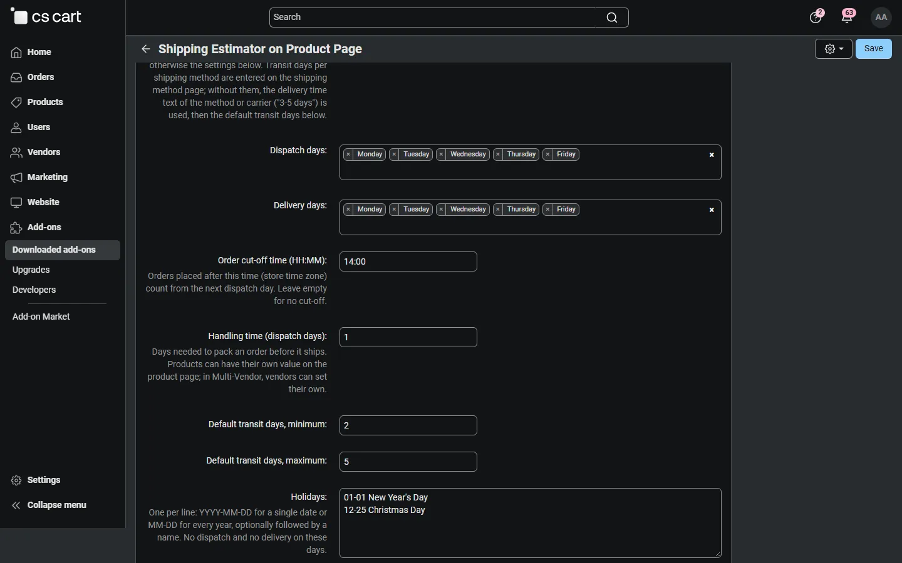
Task: Remove Wednesday from Dispatch days
Action: click(442, 155)
